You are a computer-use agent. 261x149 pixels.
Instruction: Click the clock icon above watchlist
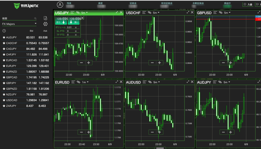4,31
